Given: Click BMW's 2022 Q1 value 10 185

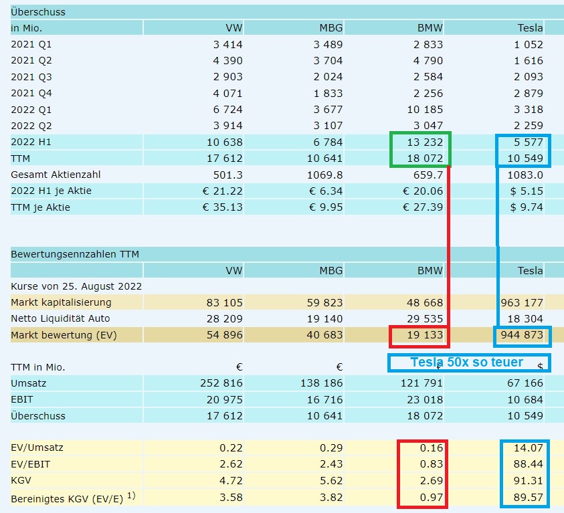Looking at the screenshot, I should point(425,109).
